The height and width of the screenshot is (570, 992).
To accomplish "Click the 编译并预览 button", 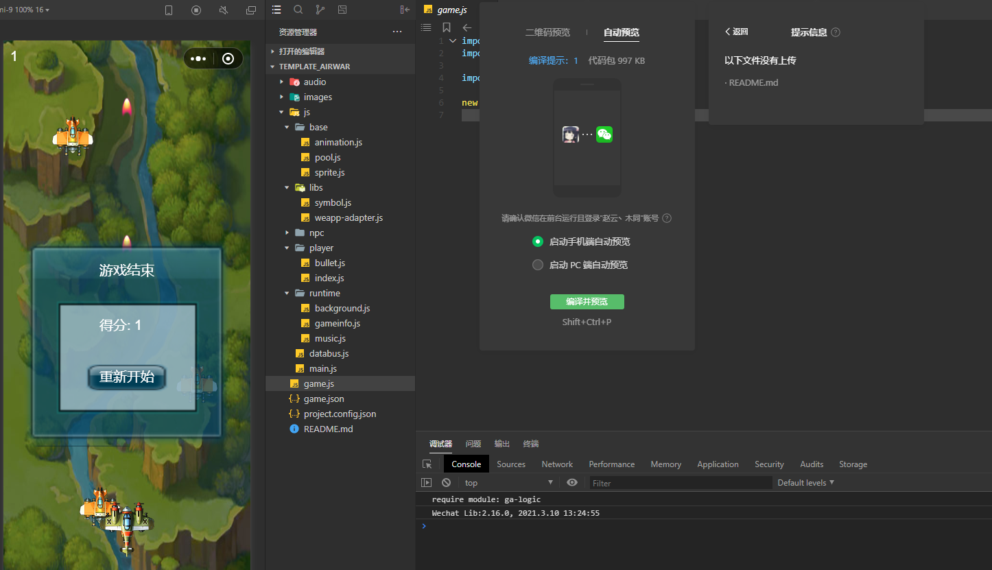I will point(587,302).
